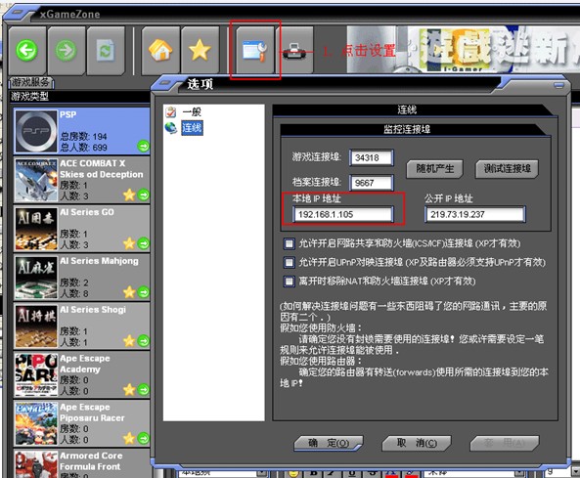
Task: Enter Ape Escape Academy via green arrow
Action: 143,390
